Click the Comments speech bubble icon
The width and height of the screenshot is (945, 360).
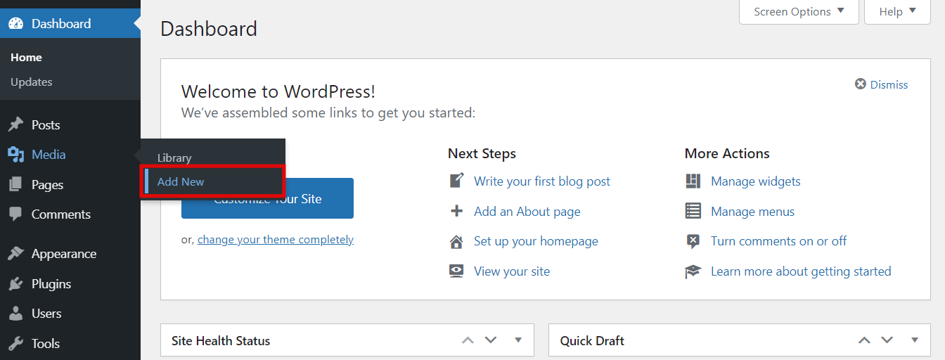[15, 214]
